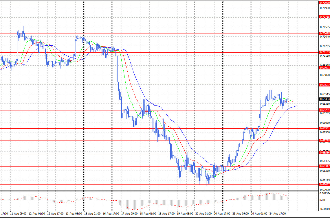The image size is (330, 218).
Task: Click the 24 Aug 17:00 time label
Action: point(278,214)
